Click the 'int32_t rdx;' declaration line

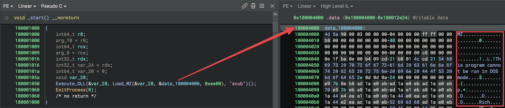pos(72,59)
